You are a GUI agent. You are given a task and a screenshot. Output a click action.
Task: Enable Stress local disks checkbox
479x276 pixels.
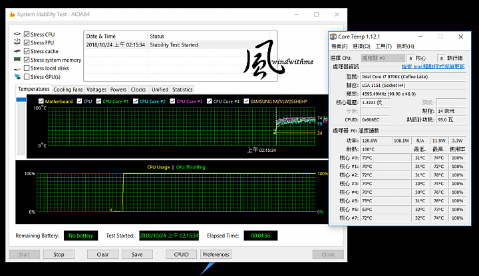[x=27, y=68]
